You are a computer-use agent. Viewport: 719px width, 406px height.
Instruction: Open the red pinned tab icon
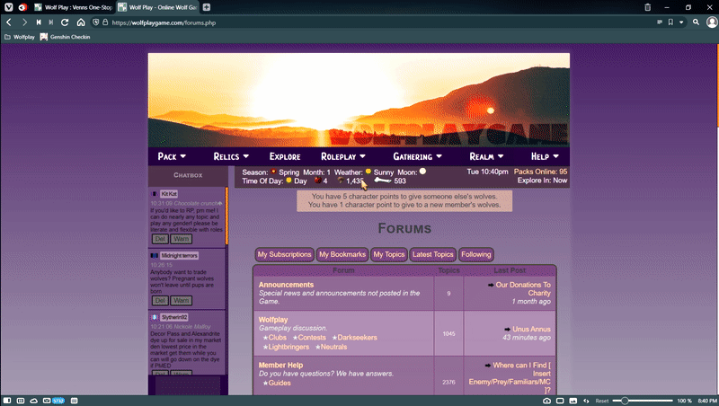coord(22,7)
